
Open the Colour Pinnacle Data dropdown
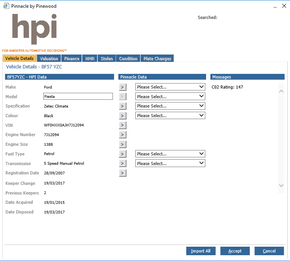click(170, 116)
